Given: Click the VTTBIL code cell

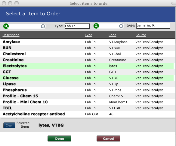Looking at the screenshot, I should tap(115, 108).
